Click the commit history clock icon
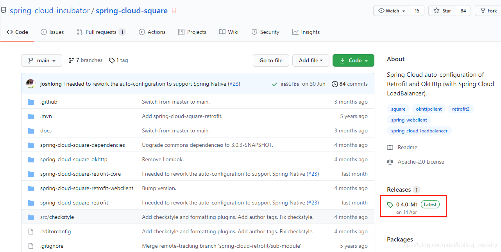This screenshot has width=501, height=252. pos(335,84)
